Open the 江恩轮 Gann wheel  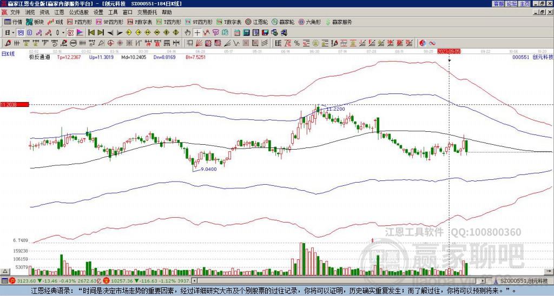[256, 22]
